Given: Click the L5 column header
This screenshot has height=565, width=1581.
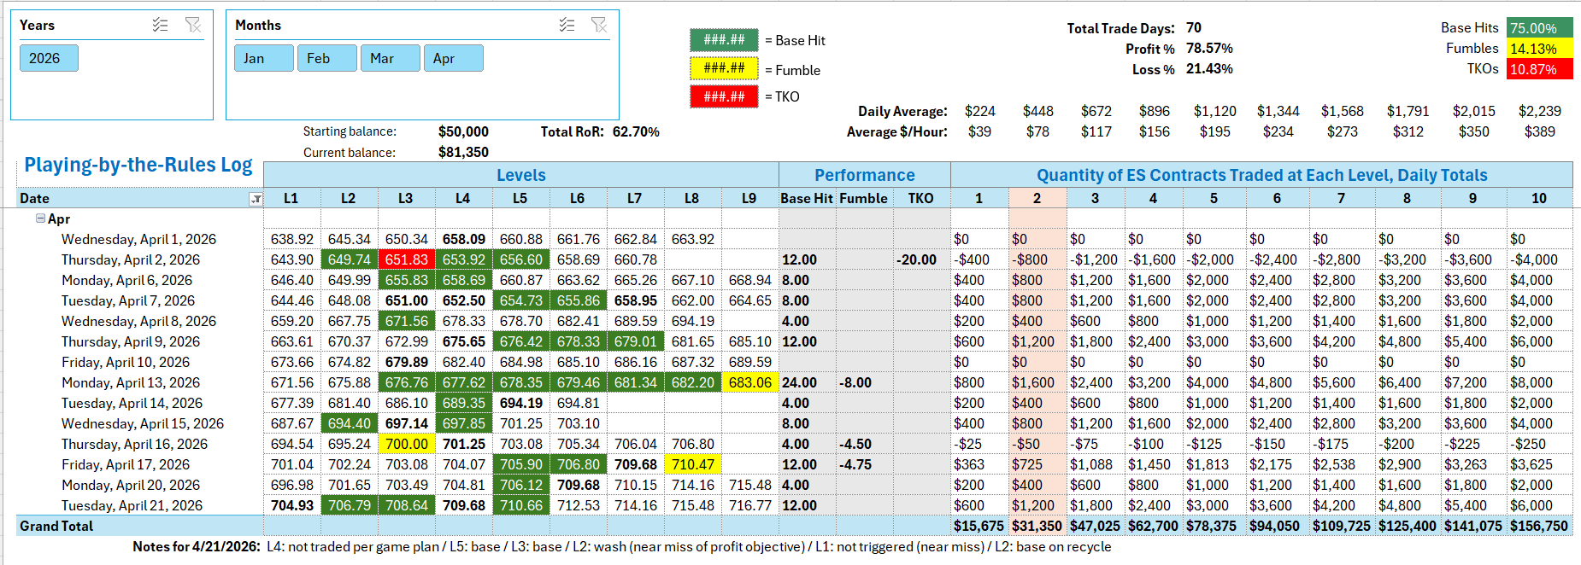Looking at the screenshot, I should [x=520, y=198].
